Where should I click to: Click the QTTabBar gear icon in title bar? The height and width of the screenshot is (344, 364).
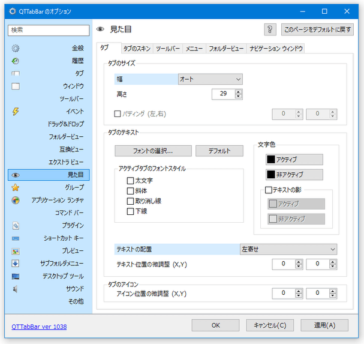13,11
